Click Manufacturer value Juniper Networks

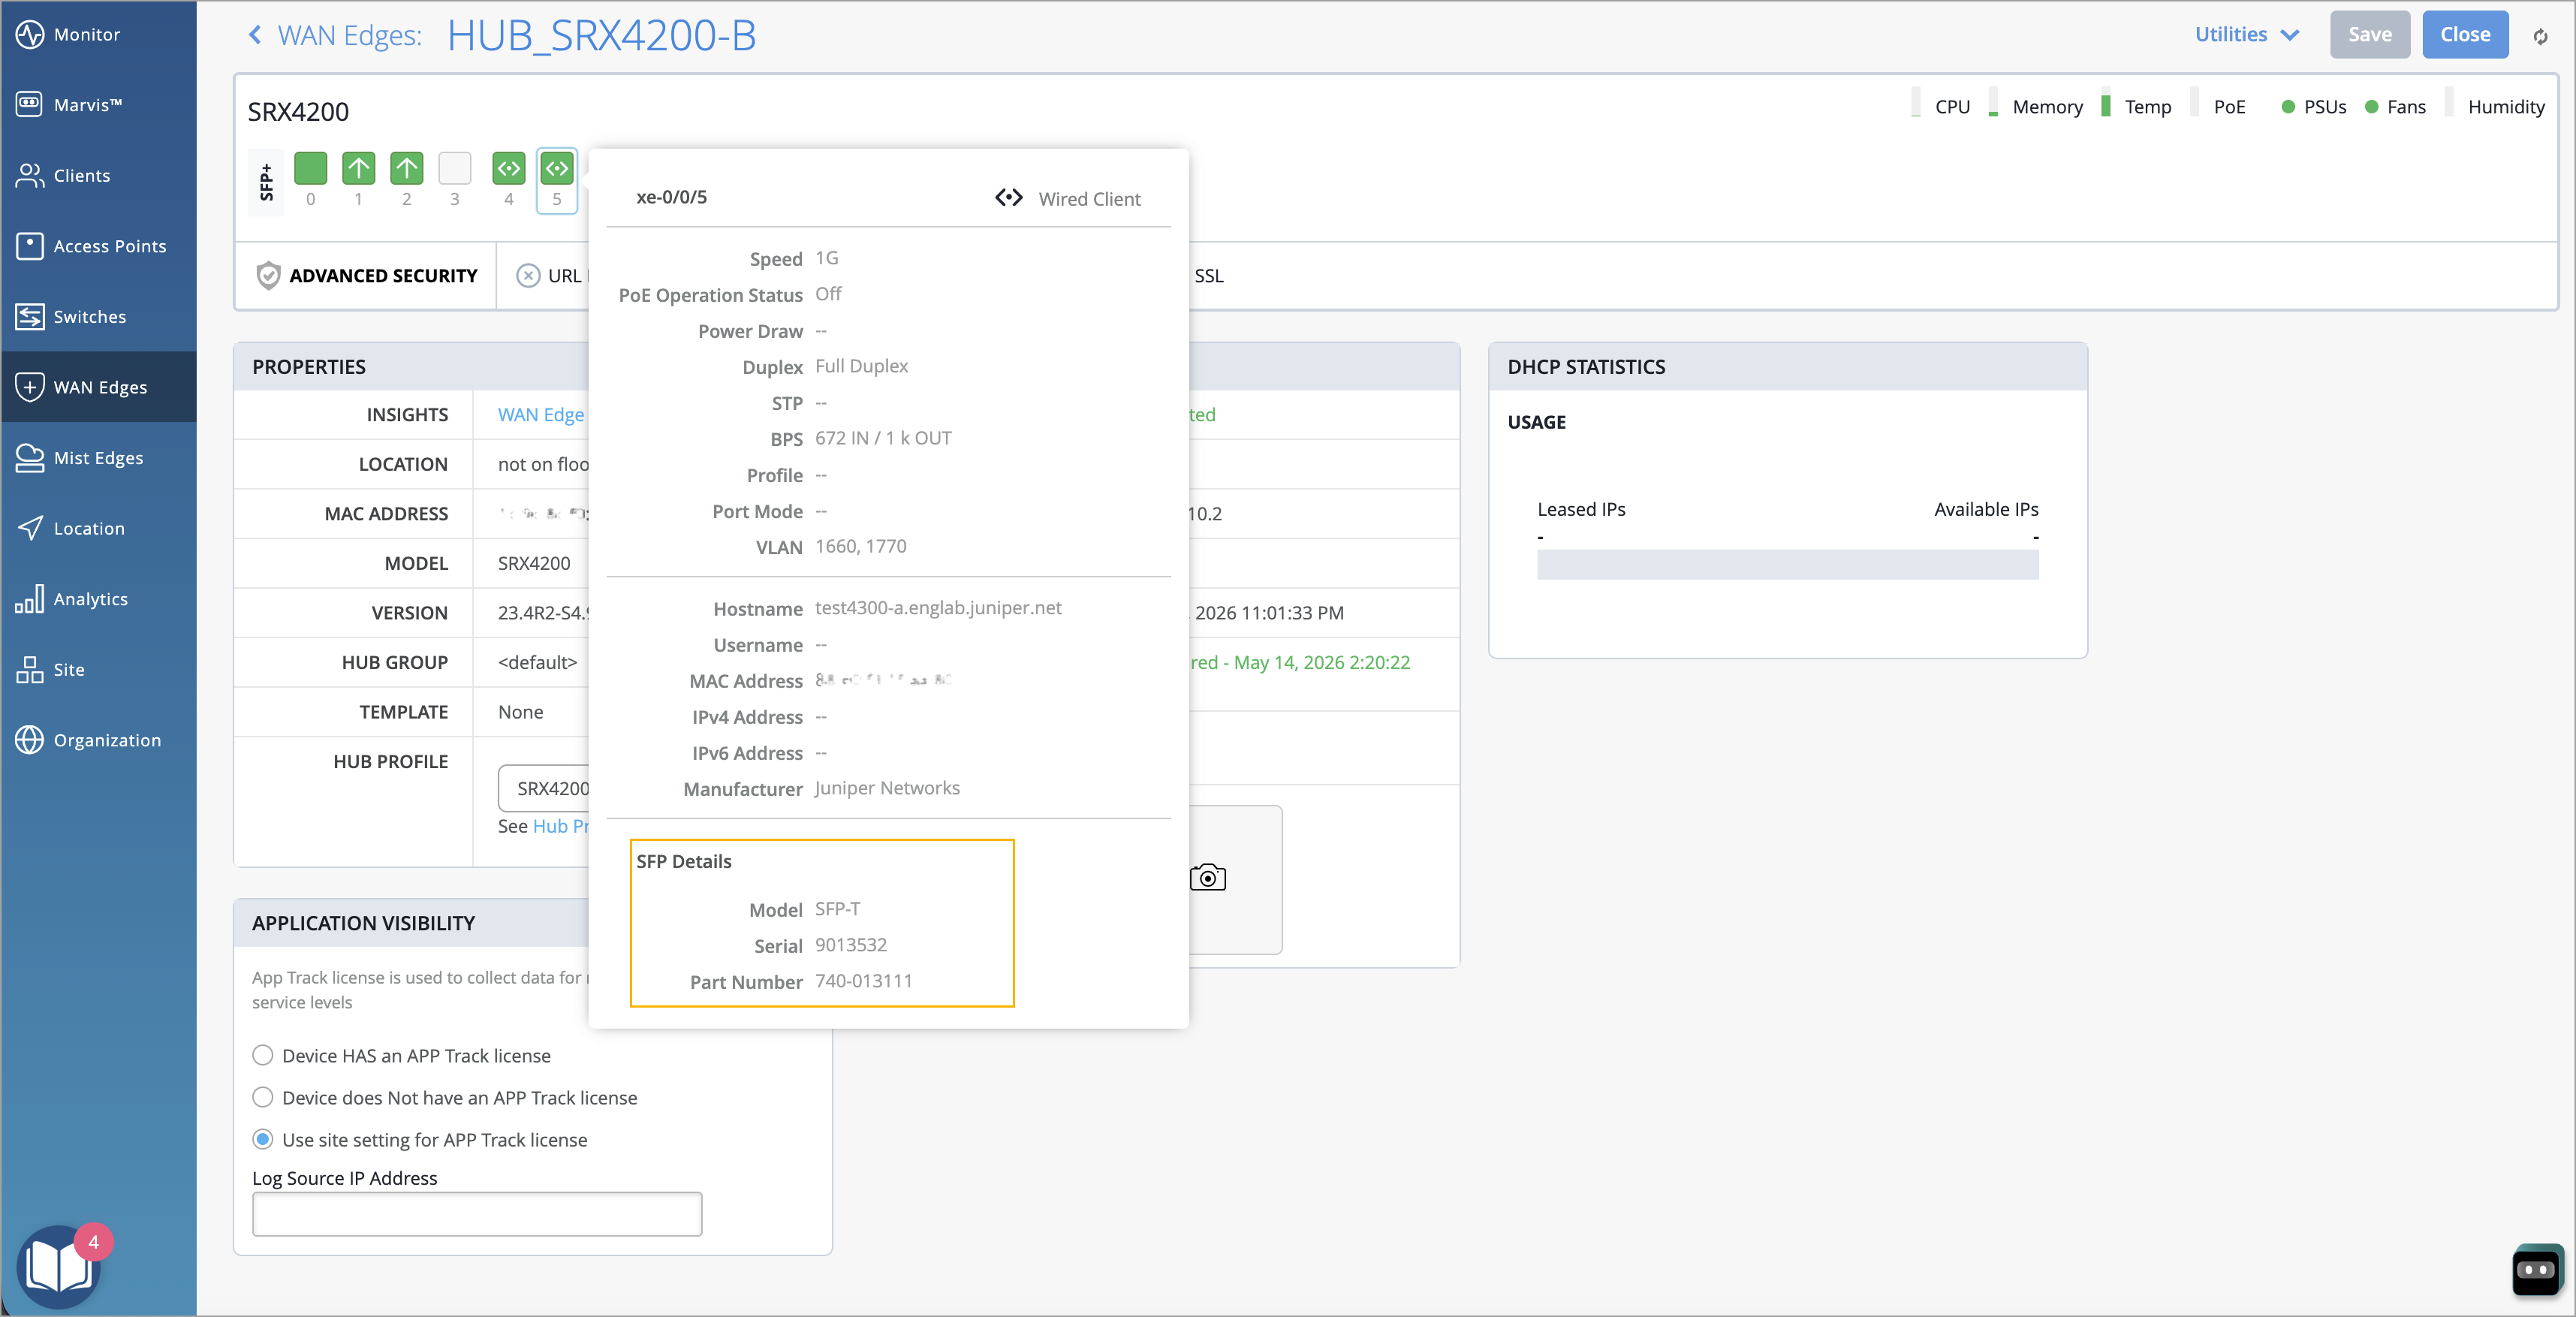pyautogui.click(x=887, y=788)
